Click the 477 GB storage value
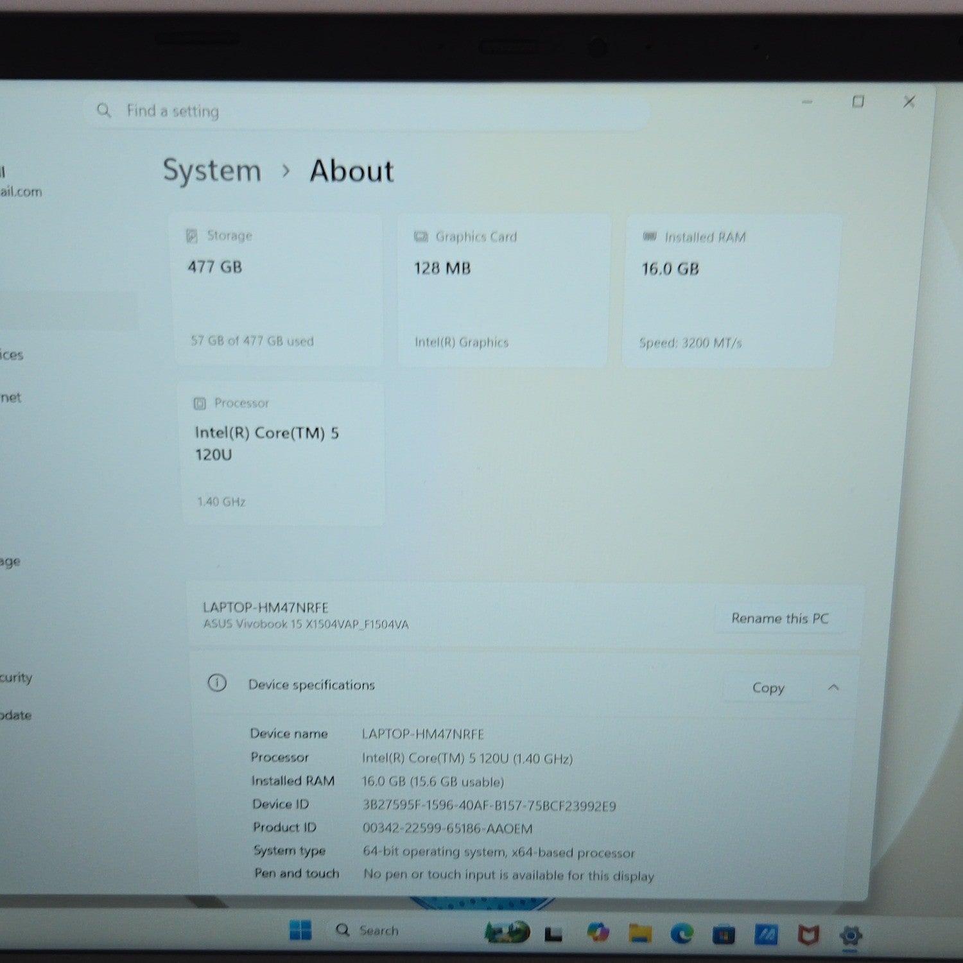Screen dimensions: 963x963 click(x=215, y=266)
